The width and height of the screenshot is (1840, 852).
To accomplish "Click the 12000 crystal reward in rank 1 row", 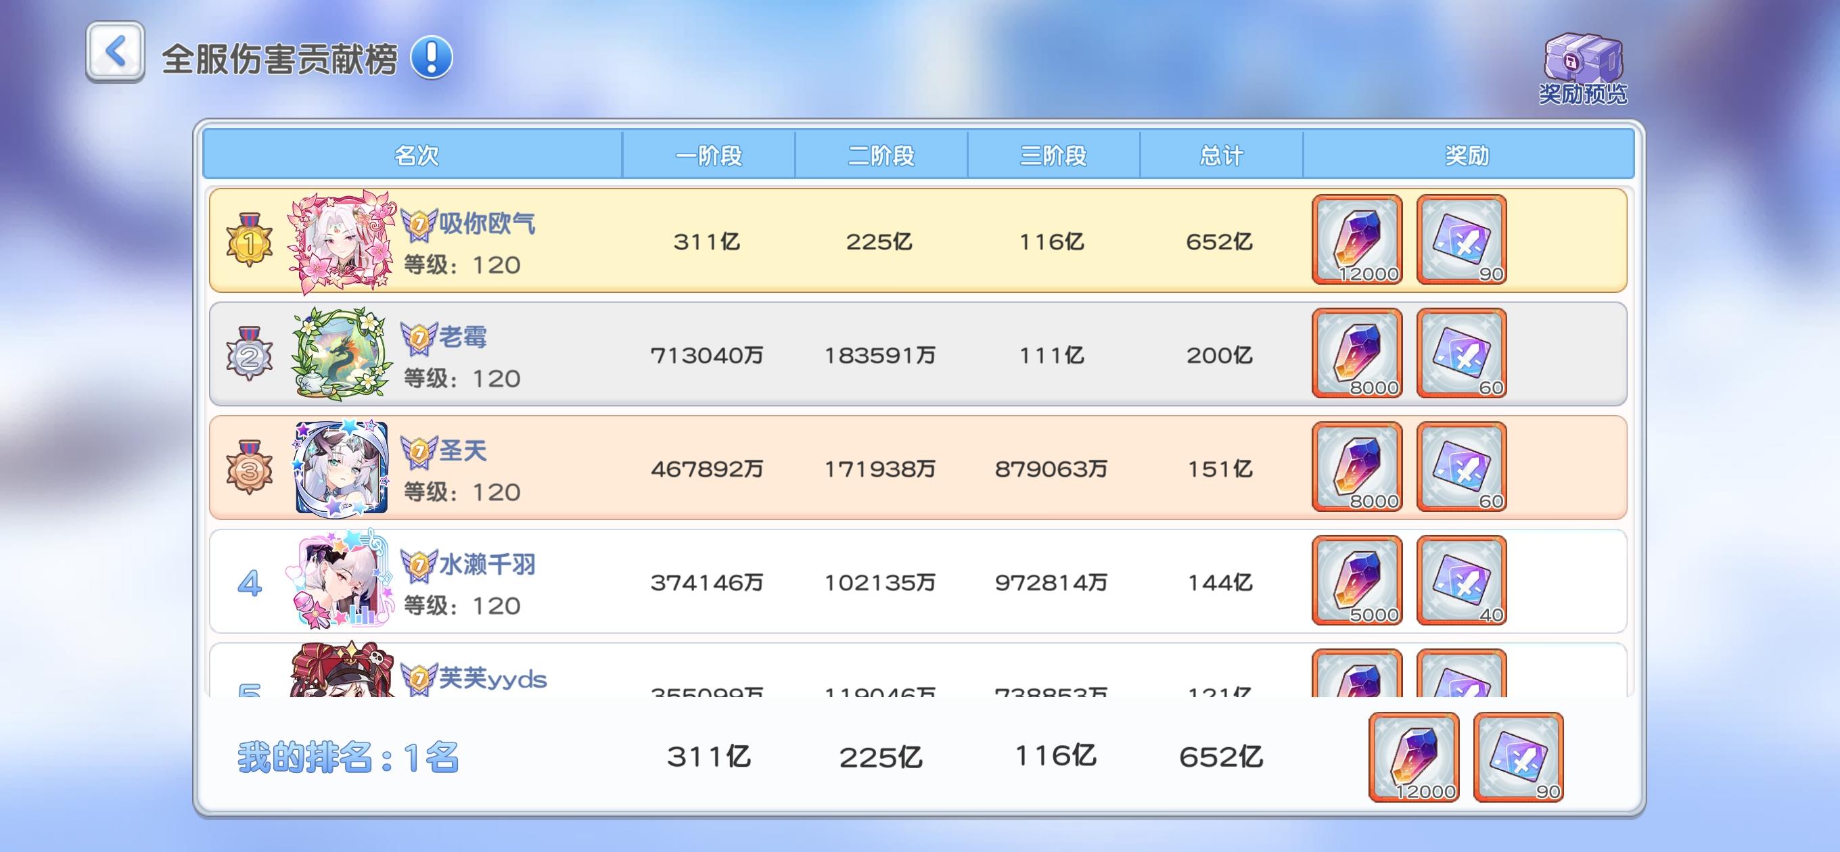I will tap(1356, 240).
